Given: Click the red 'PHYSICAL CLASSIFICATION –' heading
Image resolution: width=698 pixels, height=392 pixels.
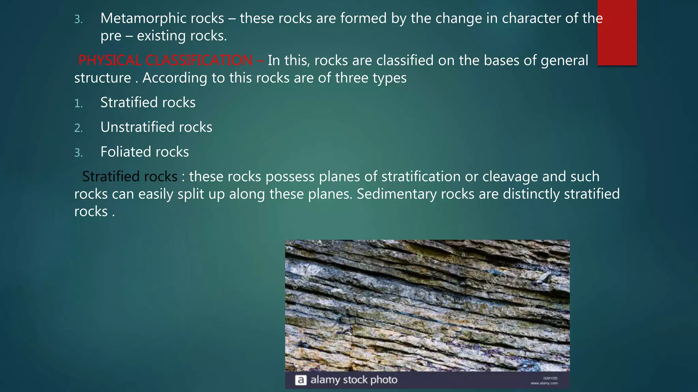Looking at the screenshot, I should click(171, 61).
